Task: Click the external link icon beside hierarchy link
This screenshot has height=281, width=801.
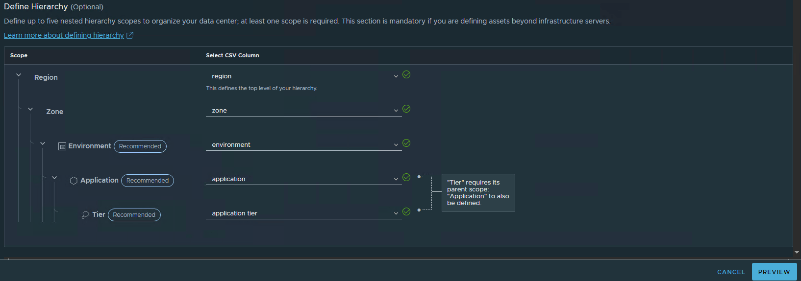Action: tap(130, 35)
